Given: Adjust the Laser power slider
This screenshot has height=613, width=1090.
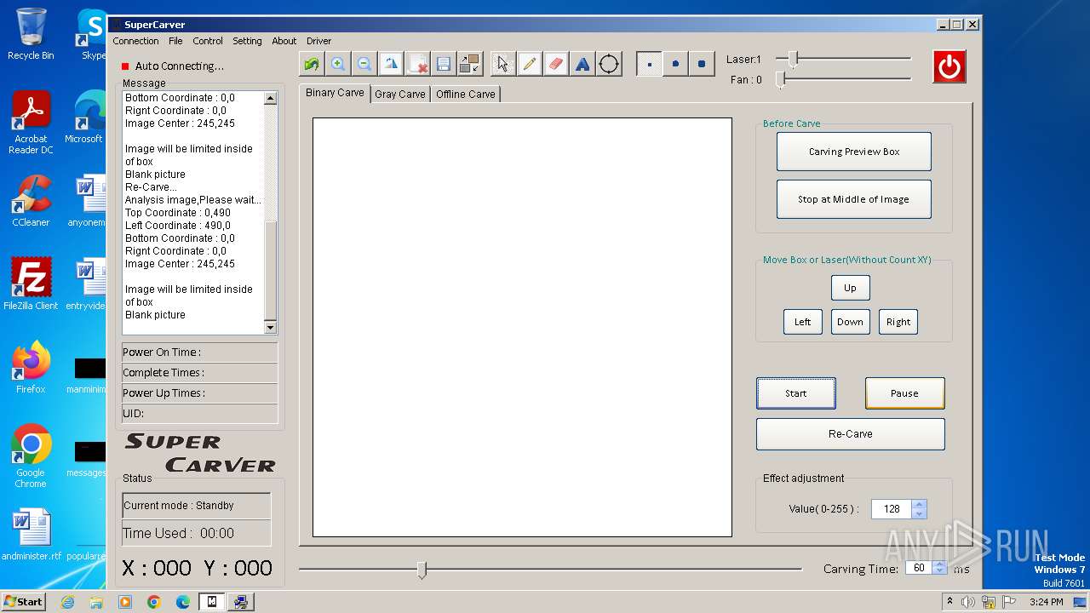Looking at the screenshot, I should [x=793, y=59].
